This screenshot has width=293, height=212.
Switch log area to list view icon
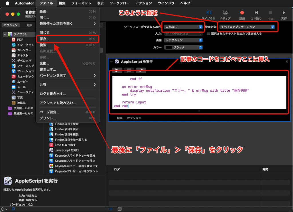coord(110,209)
